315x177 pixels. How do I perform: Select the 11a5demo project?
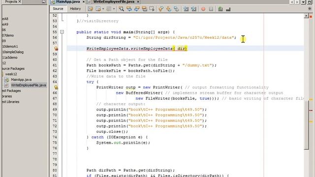10,58
